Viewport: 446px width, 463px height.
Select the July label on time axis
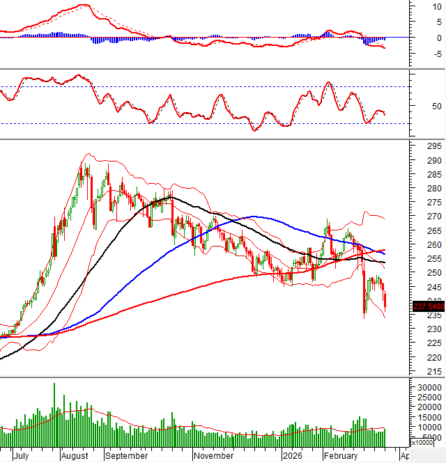pos(21,456)
